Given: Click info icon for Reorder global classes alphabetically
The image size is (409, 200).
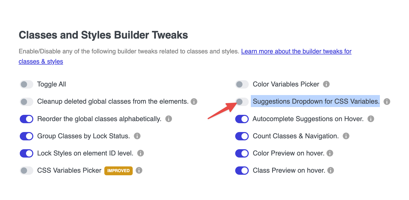Looking at the screenshot, I should [169, 119].
